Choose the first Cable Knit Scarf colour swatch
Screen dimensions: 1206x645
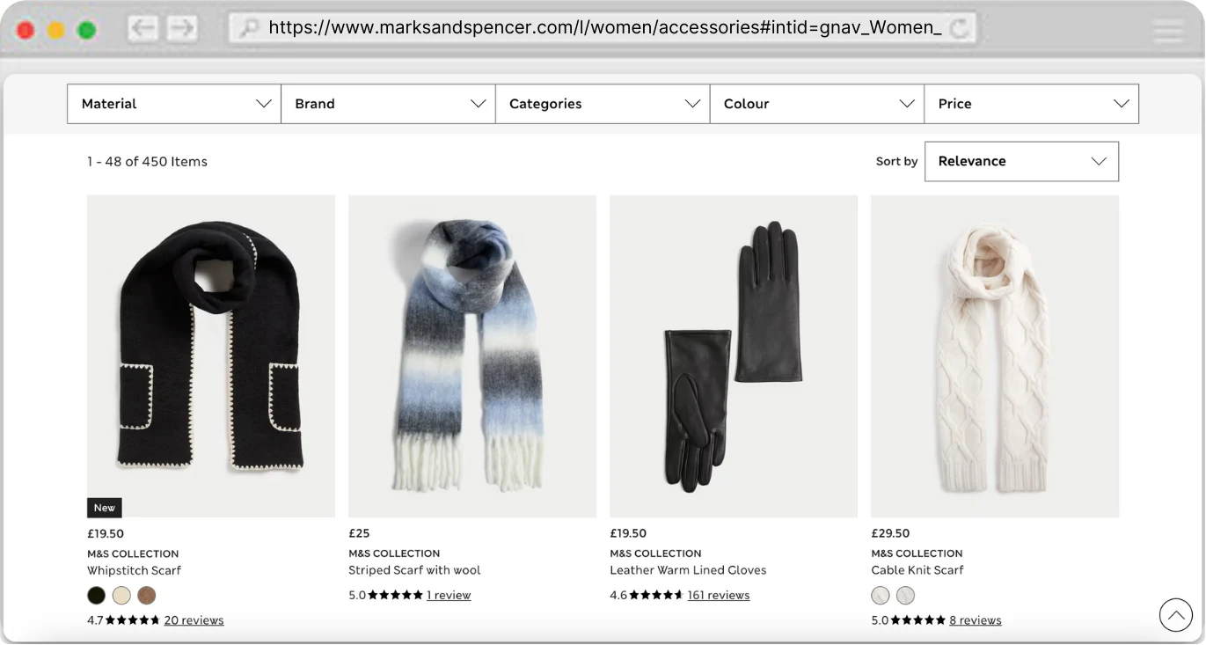pos(881,596)
